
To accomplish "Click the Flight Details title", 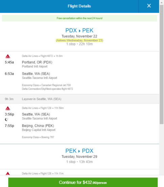I will tap(79, 6).
